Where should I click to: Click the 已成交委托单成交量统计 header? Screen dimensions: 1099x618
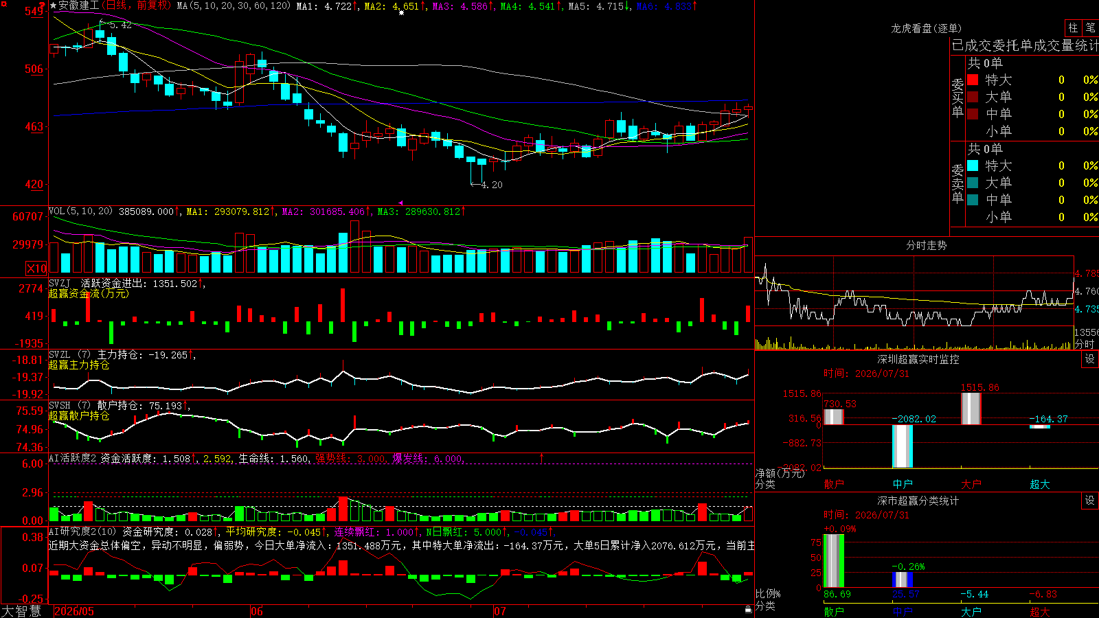[x=1025, y=45]
